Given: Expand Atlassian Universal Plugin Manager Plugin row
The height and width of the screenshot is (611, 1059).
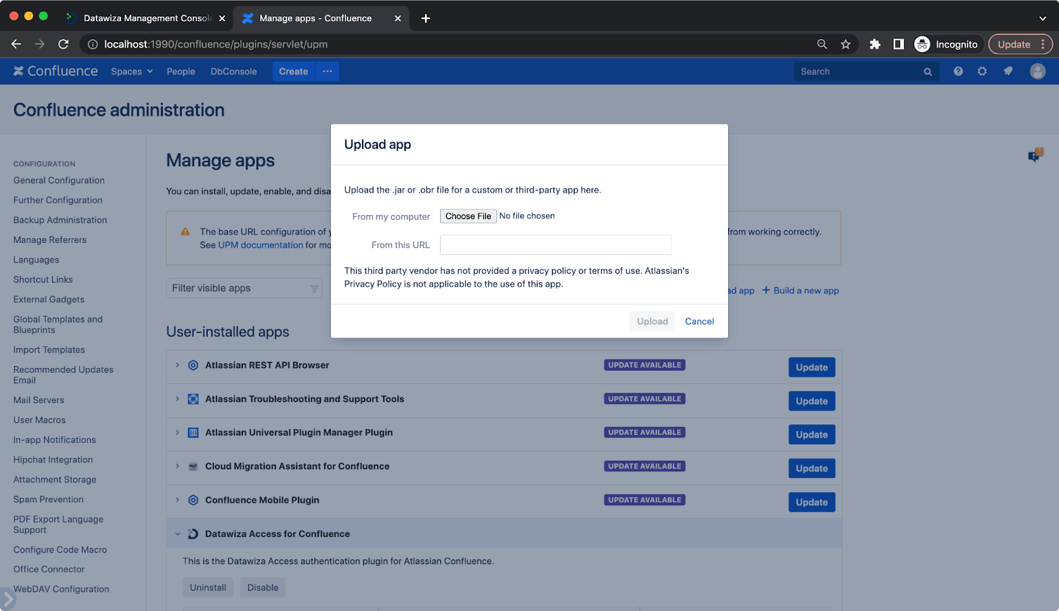Looking at the screenshot, I should pos(177,432).
